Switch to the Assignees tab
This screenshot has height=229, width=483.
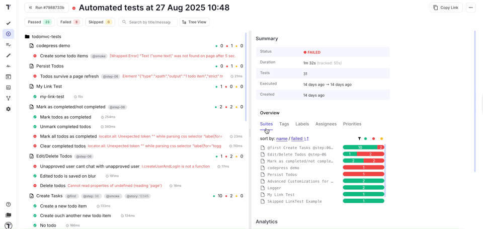point(326,124)
